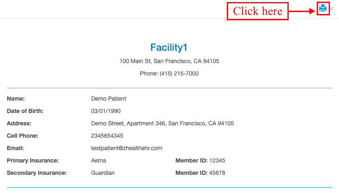The width and height of the screenshot is (339, 193).
Task: Open the email testpatient@zhealthehr.com
Action: pos(127,148)
